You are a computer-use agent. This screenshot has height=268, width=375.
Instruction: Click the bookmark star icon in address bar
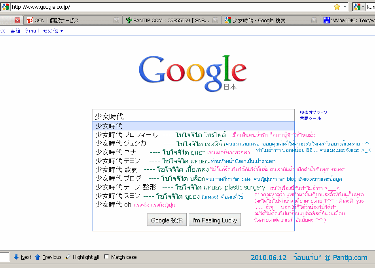[337, 7]
